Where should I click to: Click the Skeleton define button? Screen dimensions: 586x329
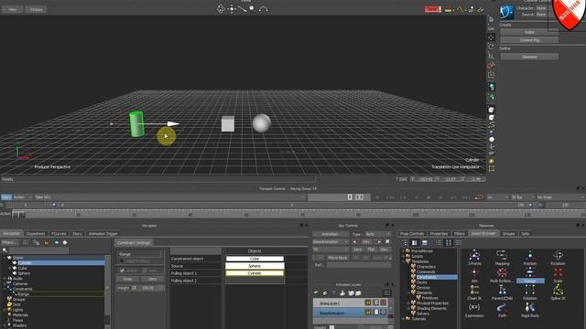pos(529,57)
